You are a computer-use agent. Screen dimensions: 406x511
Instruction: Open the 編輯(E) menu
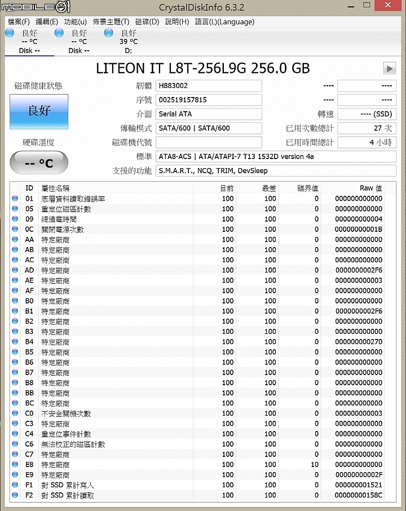(x=47, y=22)
